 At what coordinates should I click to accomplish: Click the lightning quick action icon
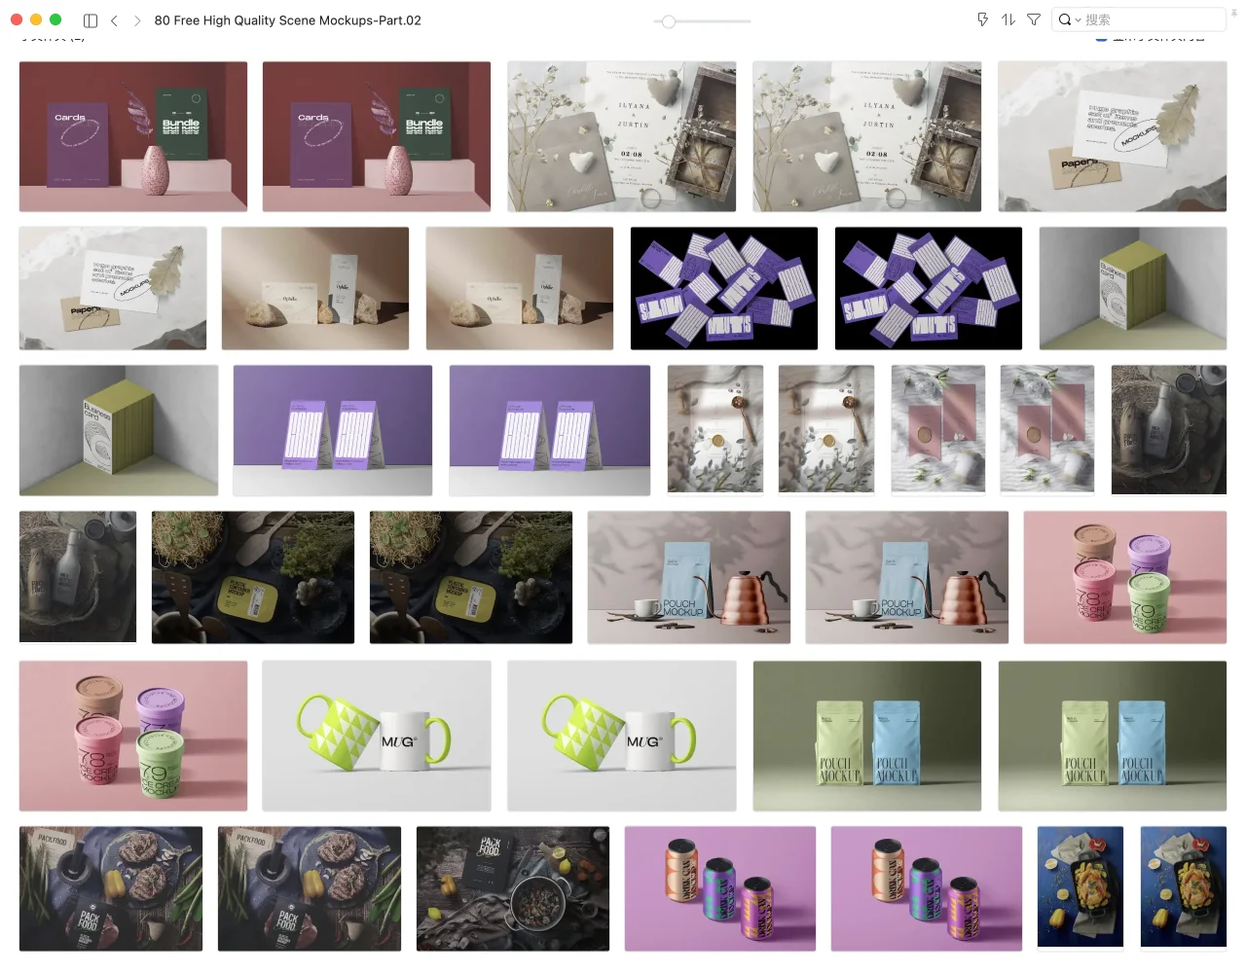982,19
